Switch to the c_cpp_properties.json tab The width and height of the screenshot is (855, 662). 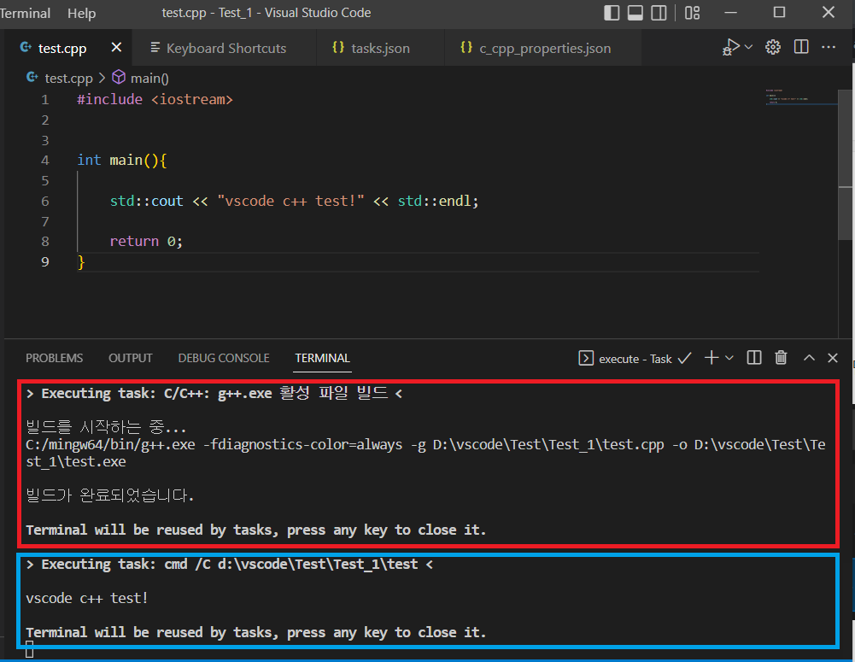tap(545, 48)
